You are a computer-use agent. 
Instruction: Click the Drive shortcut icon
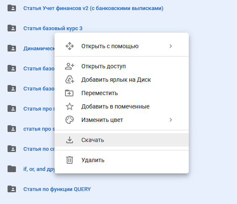coord(70,80)
